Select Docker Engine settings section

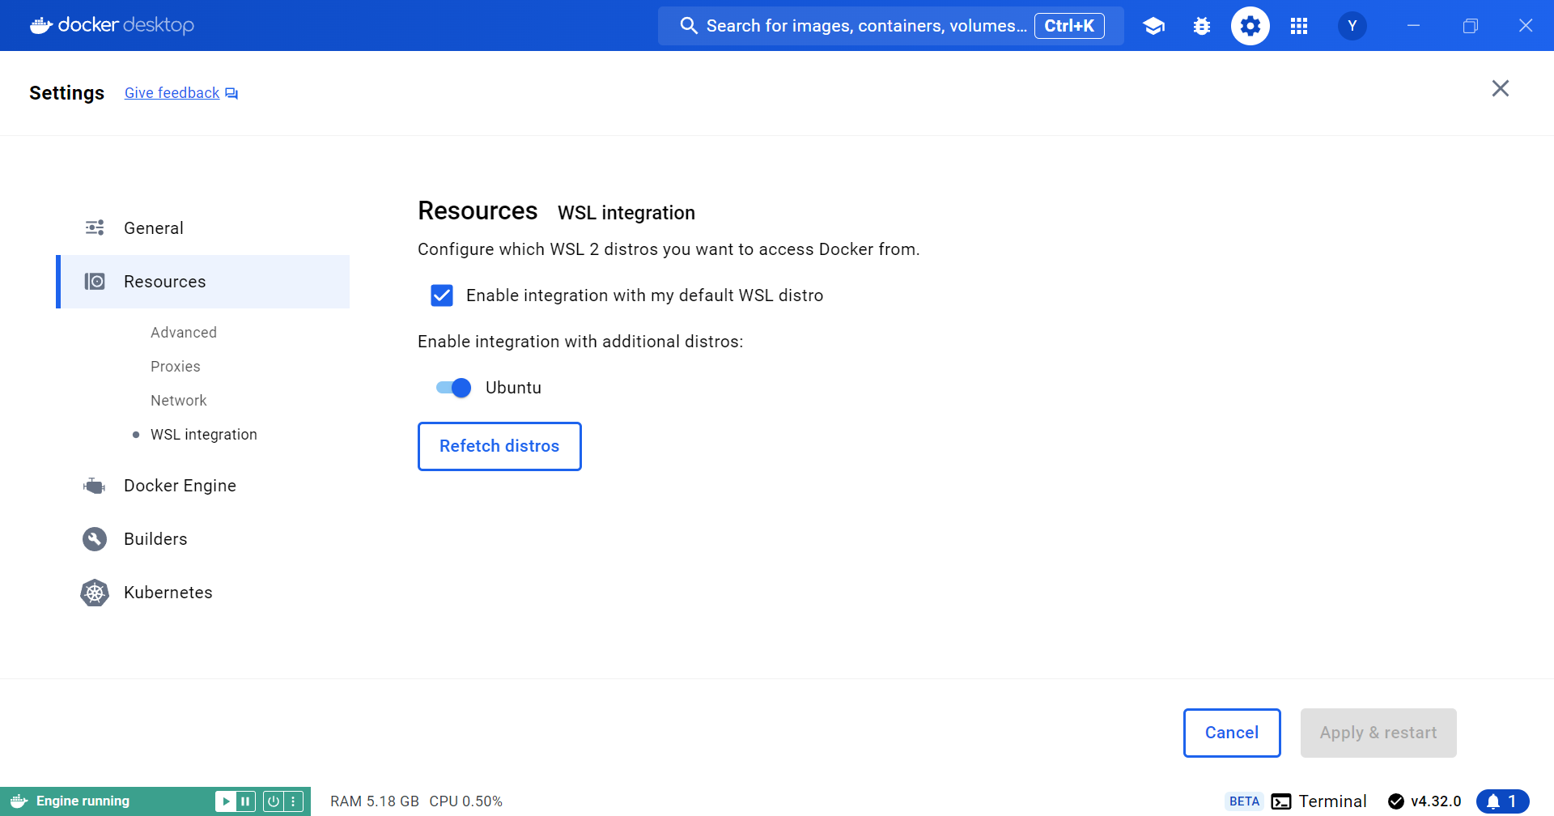coord(180,486)
